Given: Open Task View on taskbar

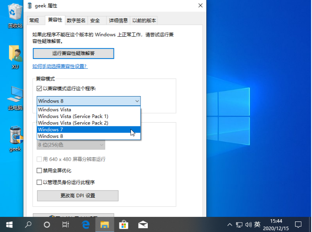Looking at the screenshot, I should pyautogui.click(x=65, y=225).
